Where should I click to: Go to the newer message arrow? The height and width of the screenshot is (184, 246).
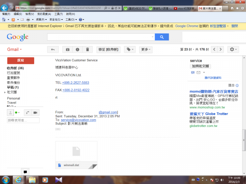click(x=214, y=49)
